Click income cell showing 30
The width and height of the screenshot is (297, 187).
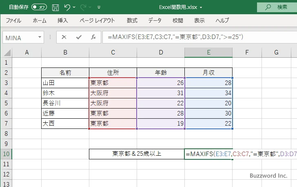(208, 113)
